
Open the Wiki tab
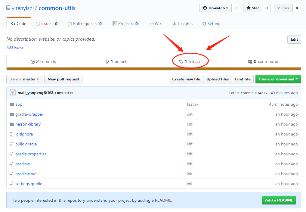pyautogui.click(x=156, y=24)
